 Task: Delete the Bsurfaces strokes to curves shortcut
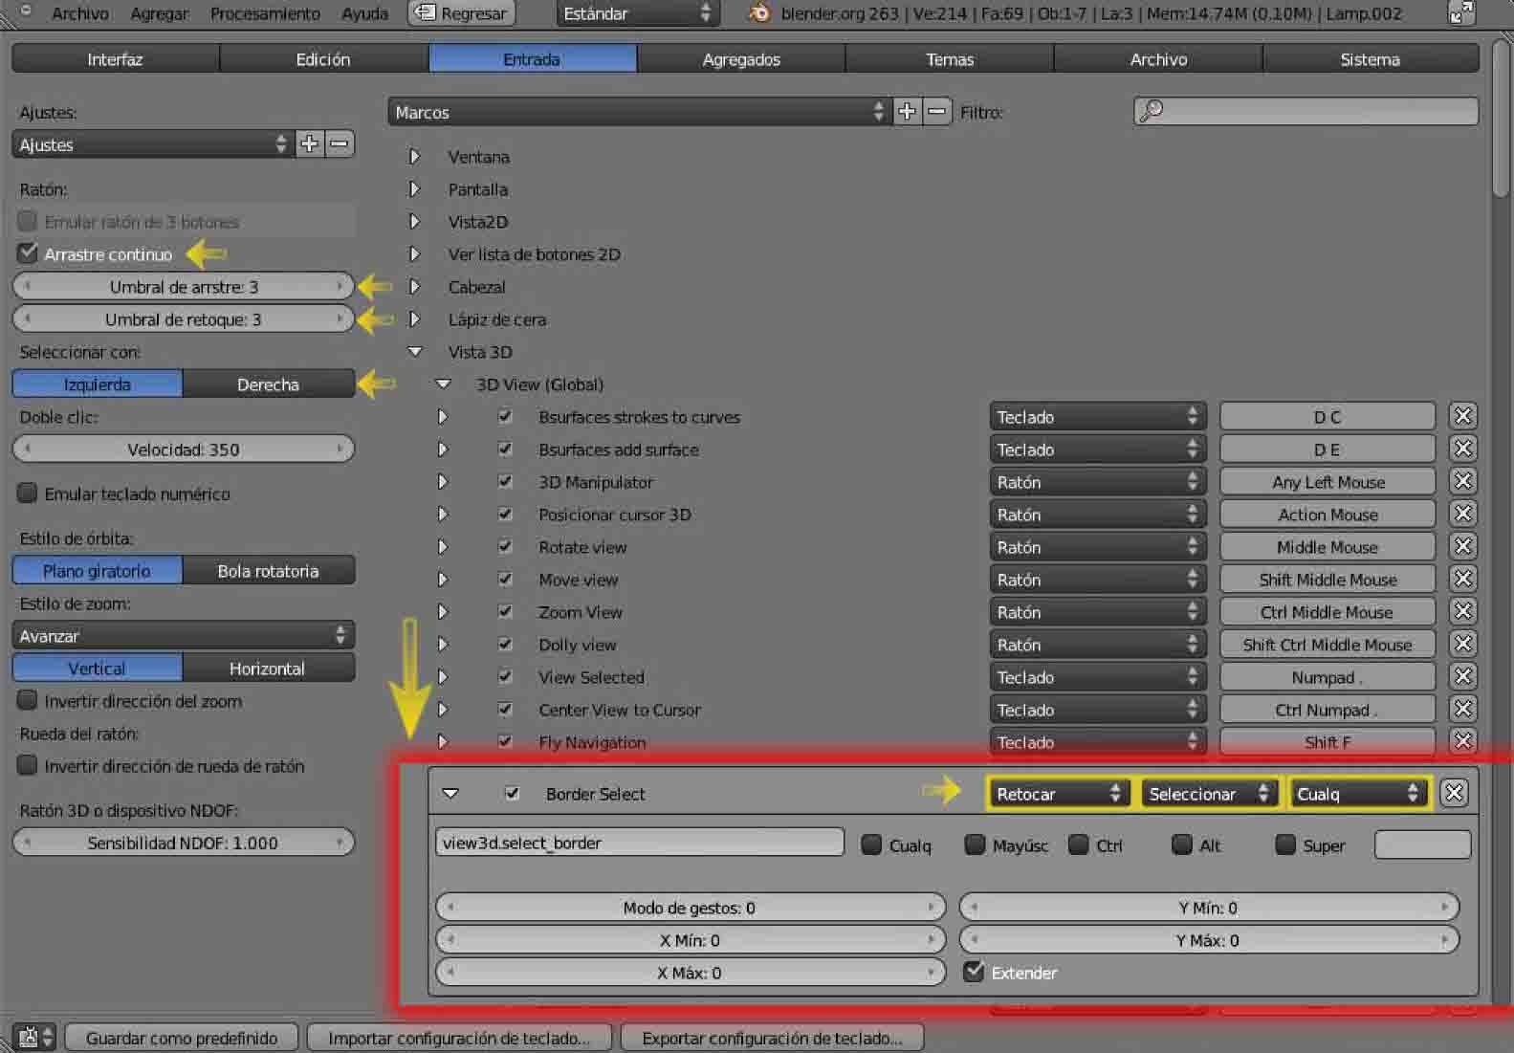pyautogui.click(x=1462, y=416)
